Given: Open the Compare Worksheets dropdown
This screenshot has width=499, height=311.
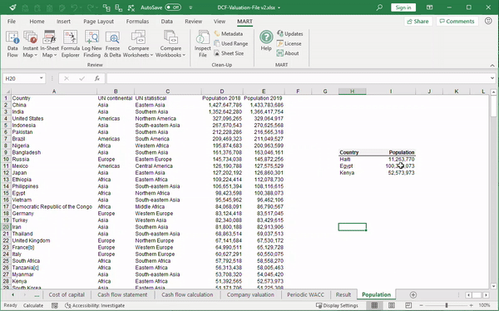Looking at the screenshot, I should 138,44.
